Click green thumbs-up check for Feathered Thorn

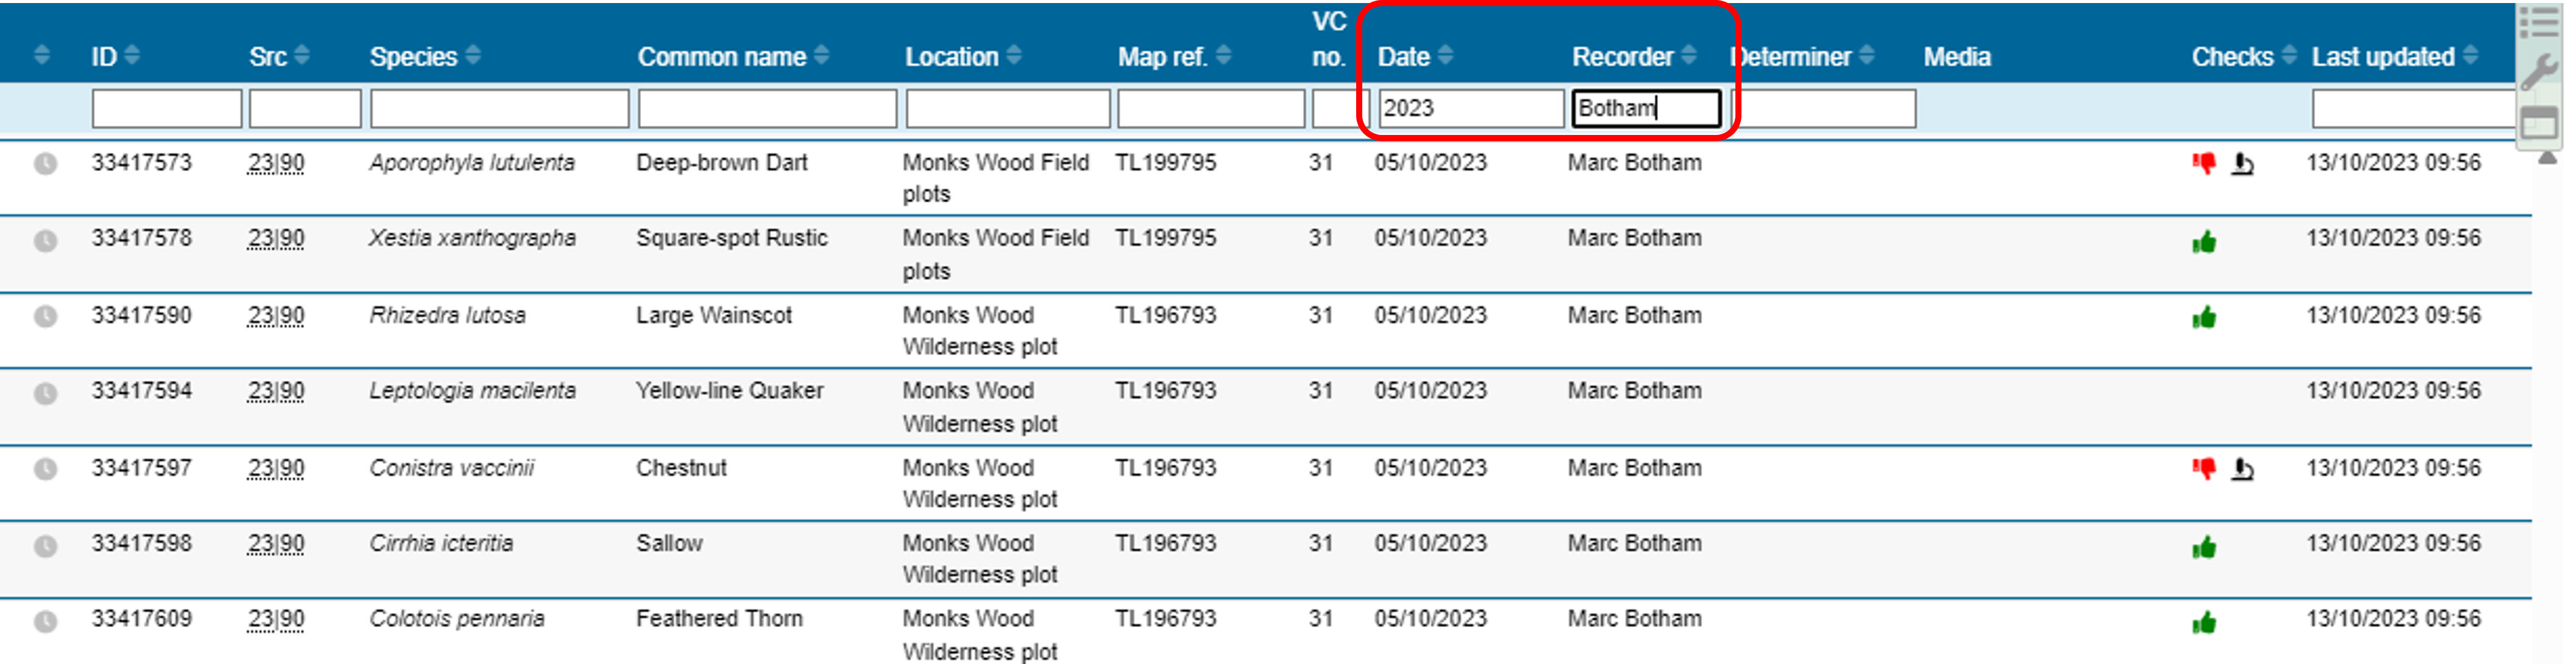pos(2203,623)
